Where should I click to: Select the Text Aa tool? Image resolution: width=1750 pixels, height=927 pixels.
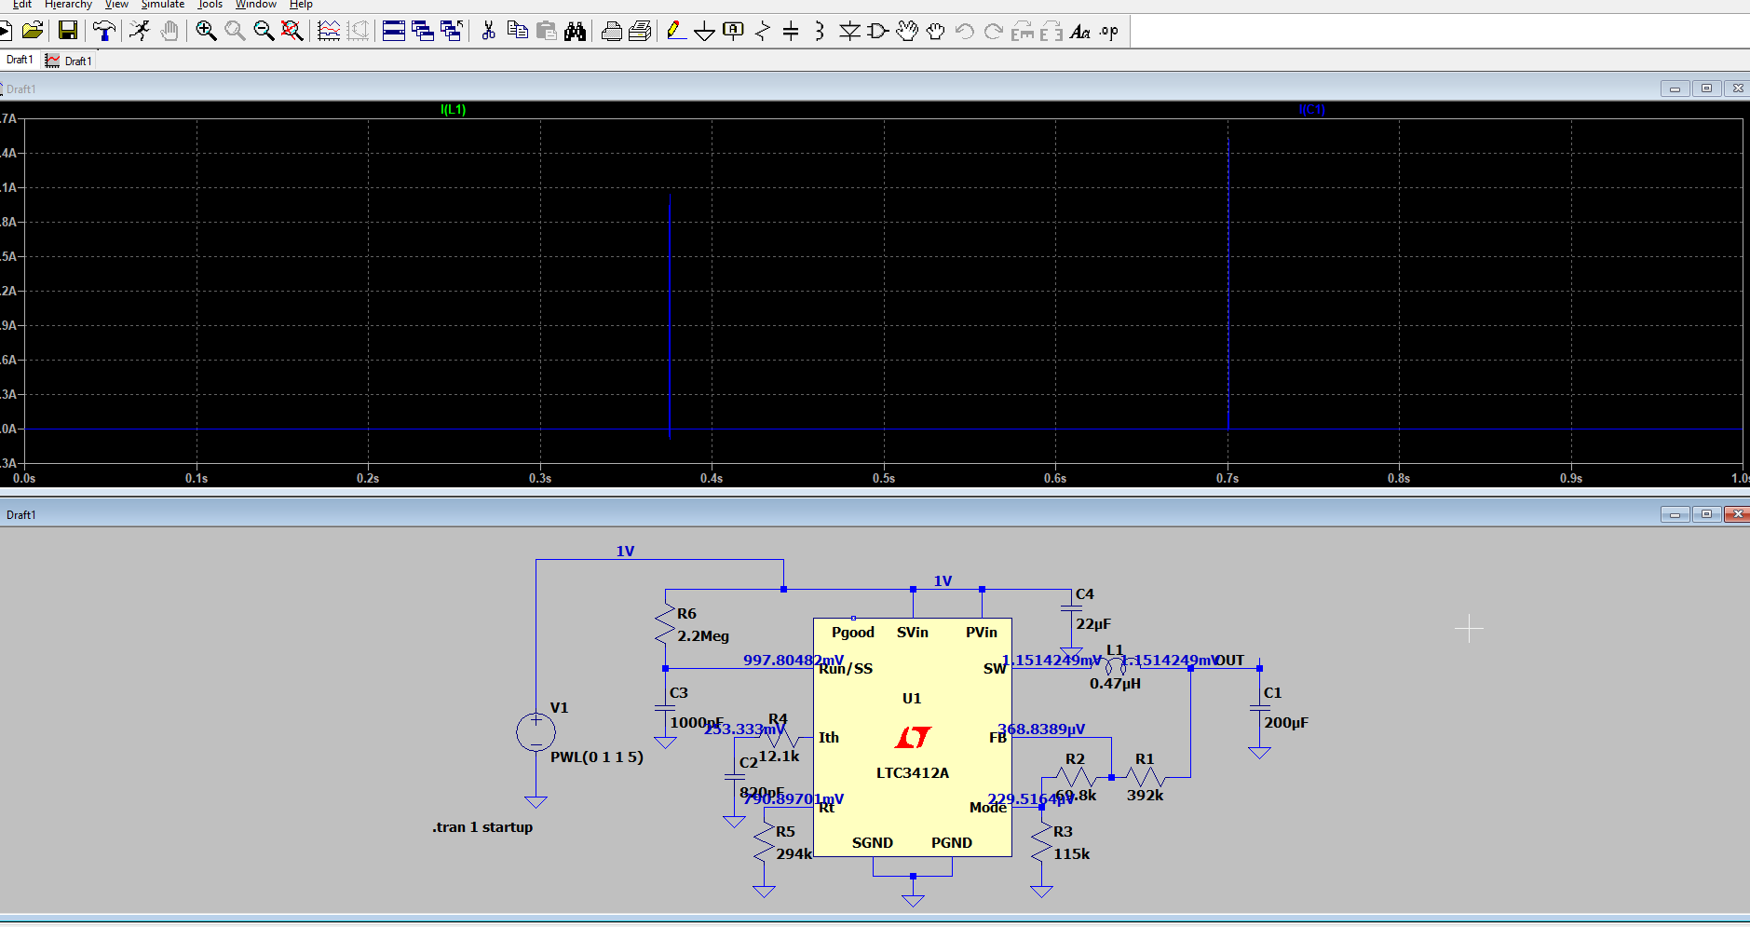1080,31
